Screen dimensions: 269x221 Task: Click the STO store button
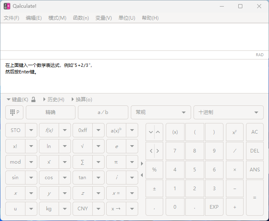pos(15,130)
